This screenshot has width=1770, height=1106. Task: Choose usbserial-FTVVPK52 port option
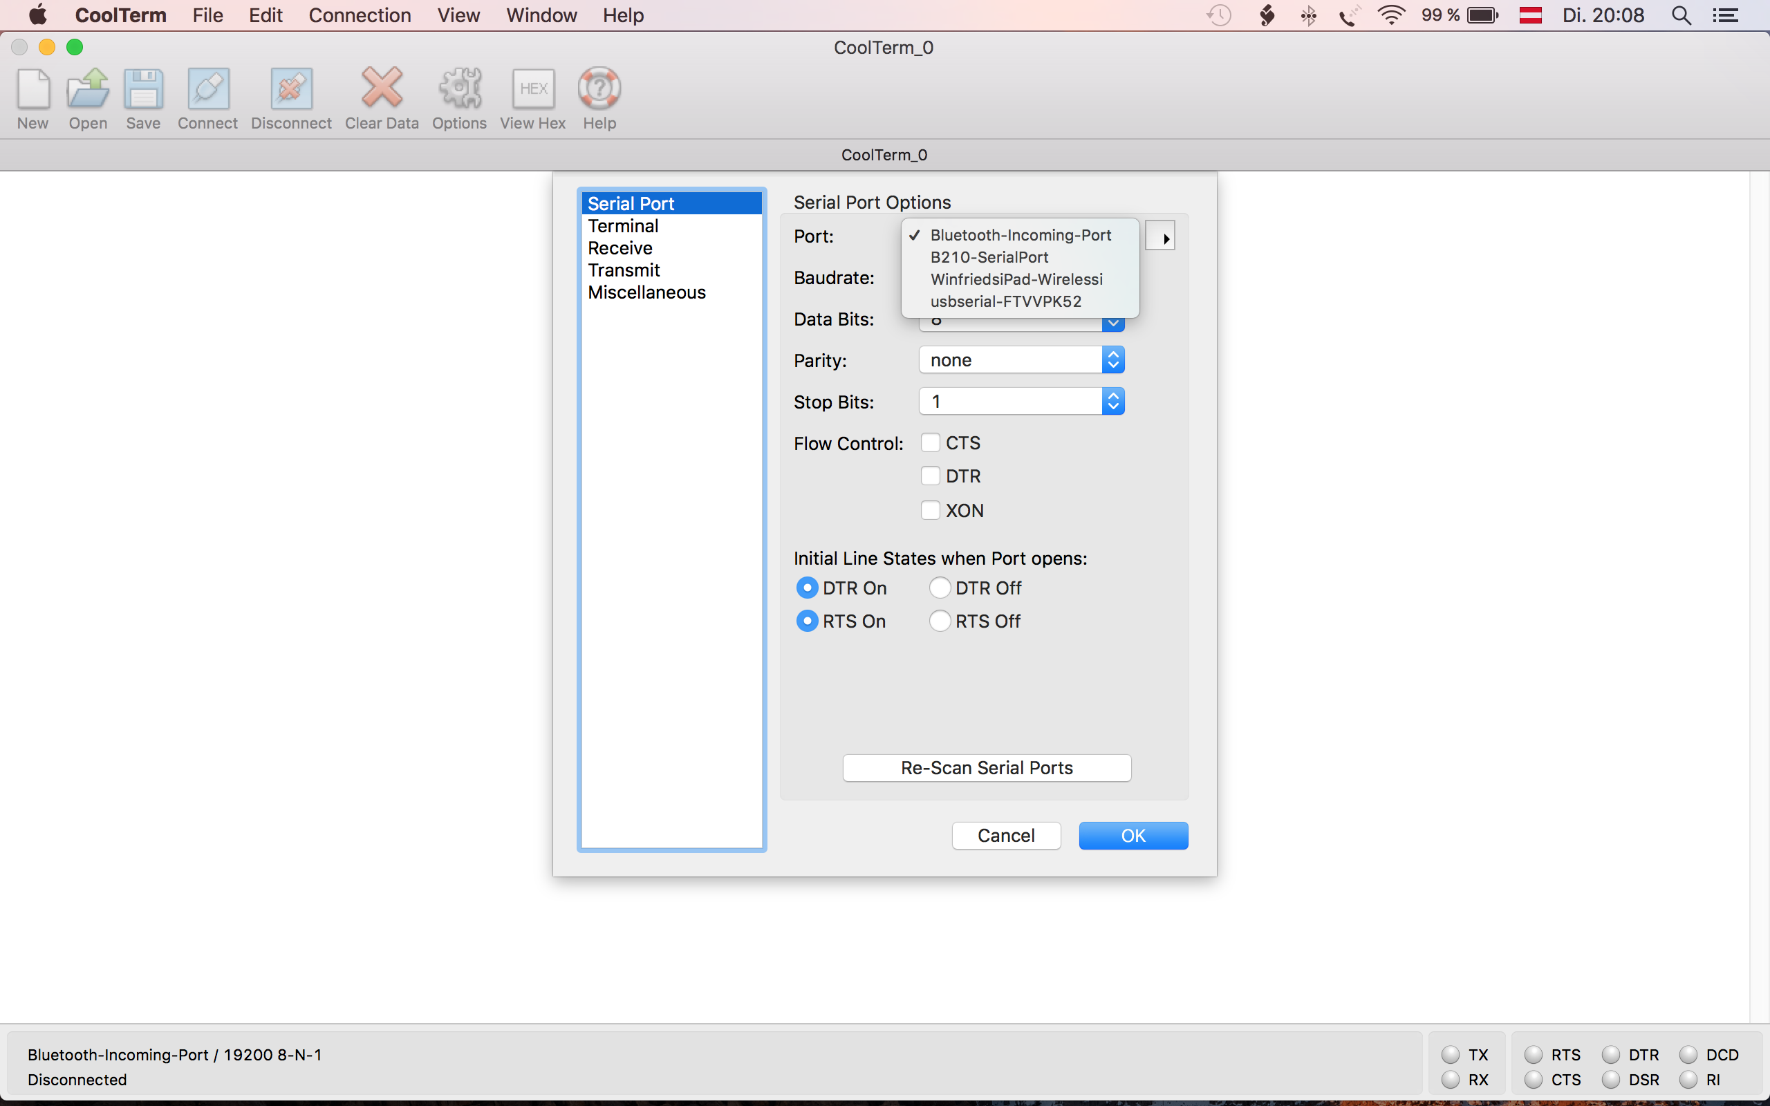1021,301
